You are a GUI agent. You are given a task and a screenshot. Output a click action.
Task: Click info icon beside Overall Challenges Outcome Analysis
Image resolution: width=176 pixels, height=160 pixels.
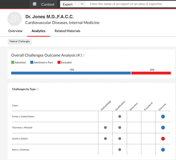pyautogui.click(x=84, y=55)
